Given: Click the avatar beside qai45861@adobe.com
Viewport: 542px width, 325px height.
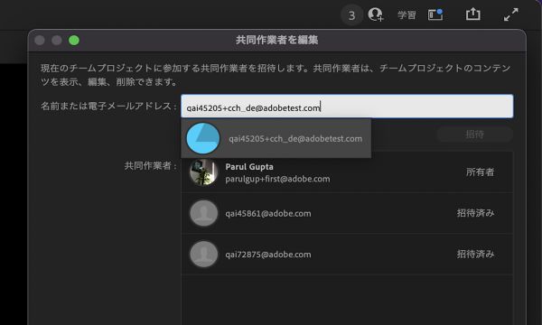Looking at the screenshot, I should [203, 213].
